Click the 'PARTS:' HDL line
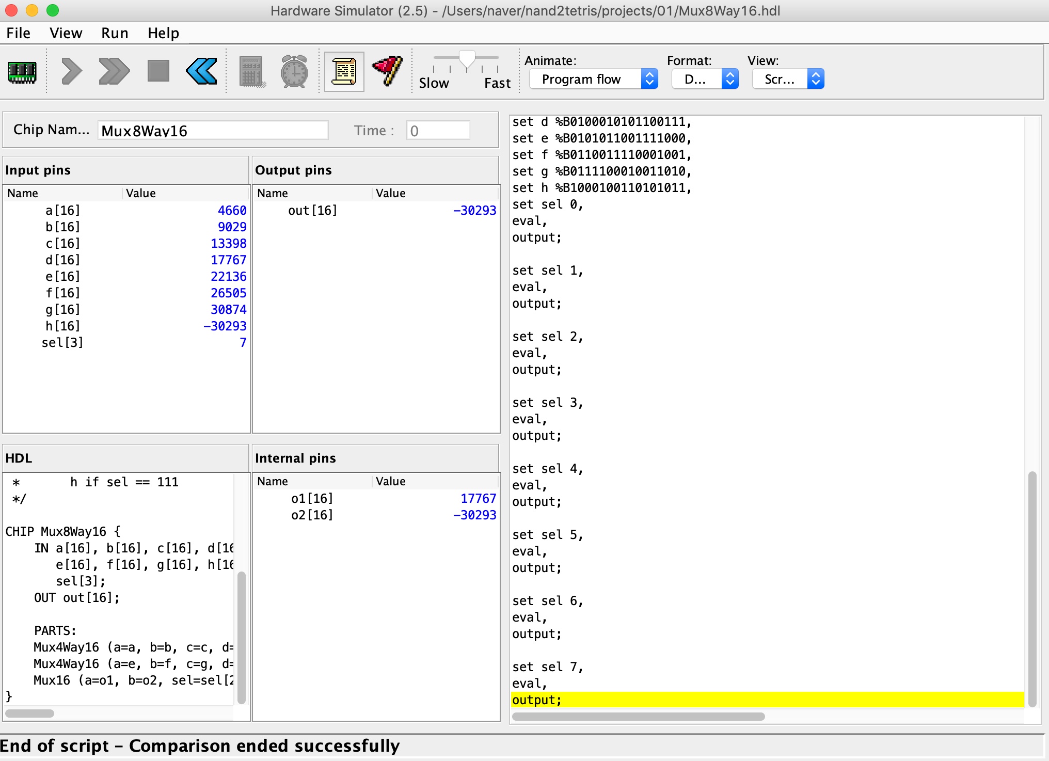1049x761 pixels. [55, 631]
